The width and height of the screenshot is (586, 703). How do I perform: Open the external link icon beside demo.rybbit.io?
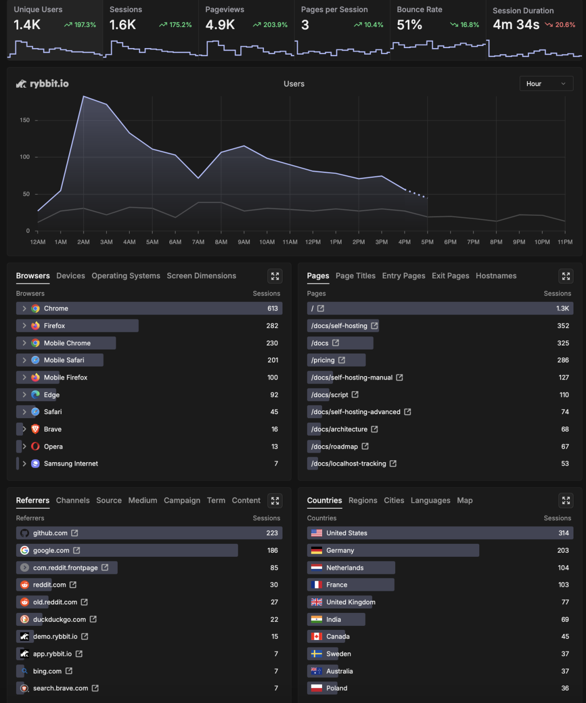[84, 636]
